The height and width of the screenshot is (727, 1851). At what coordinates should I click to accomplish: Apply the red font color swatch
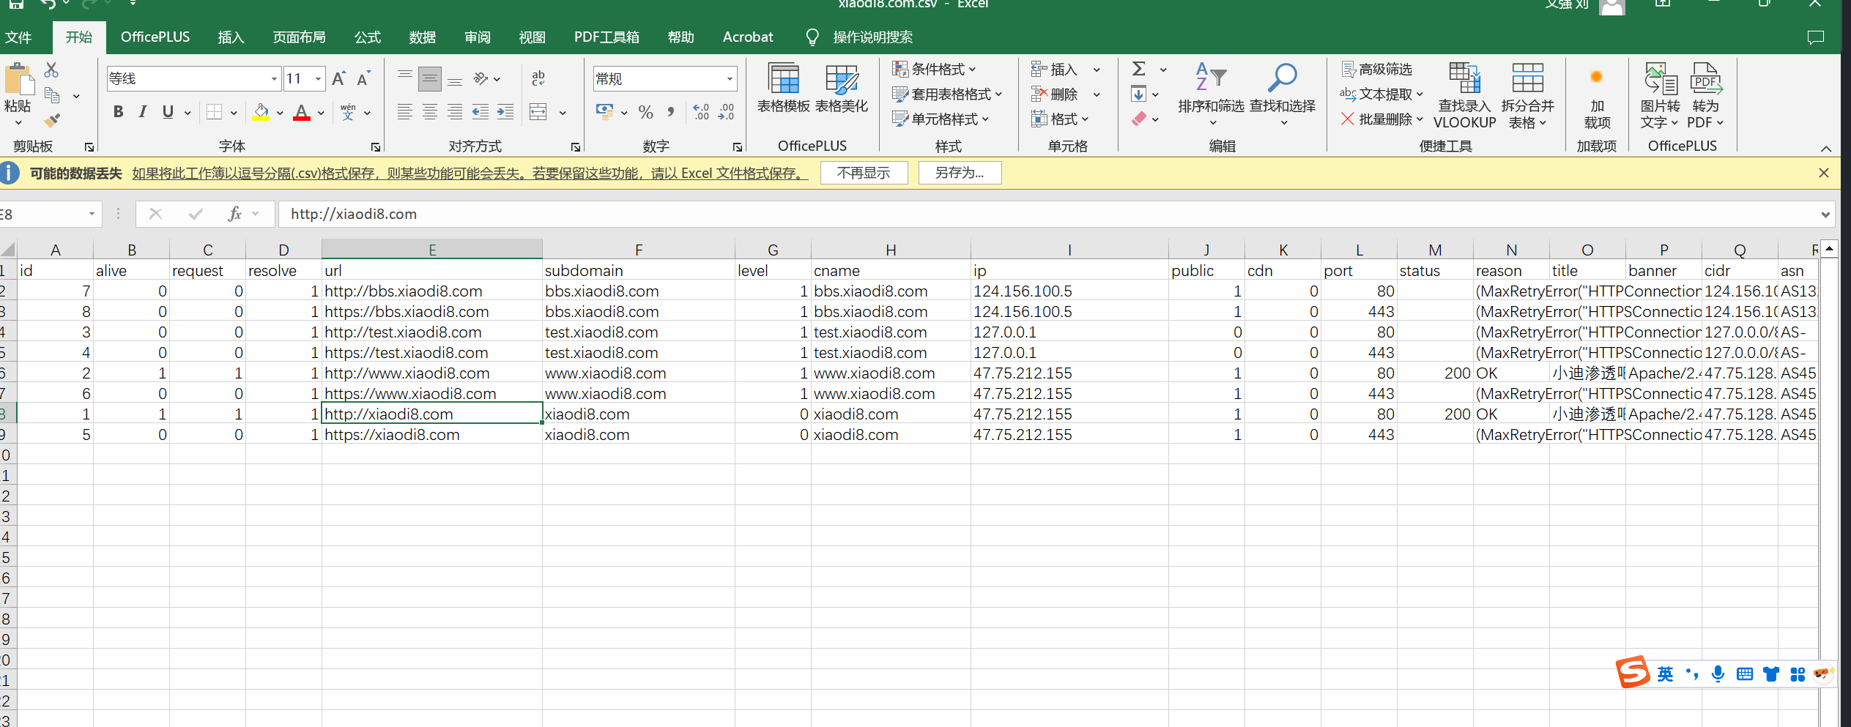[x=302, y=112]
